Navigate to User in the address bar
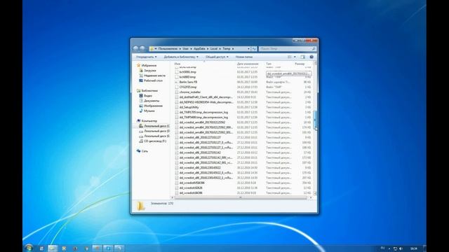 point(185,49)
